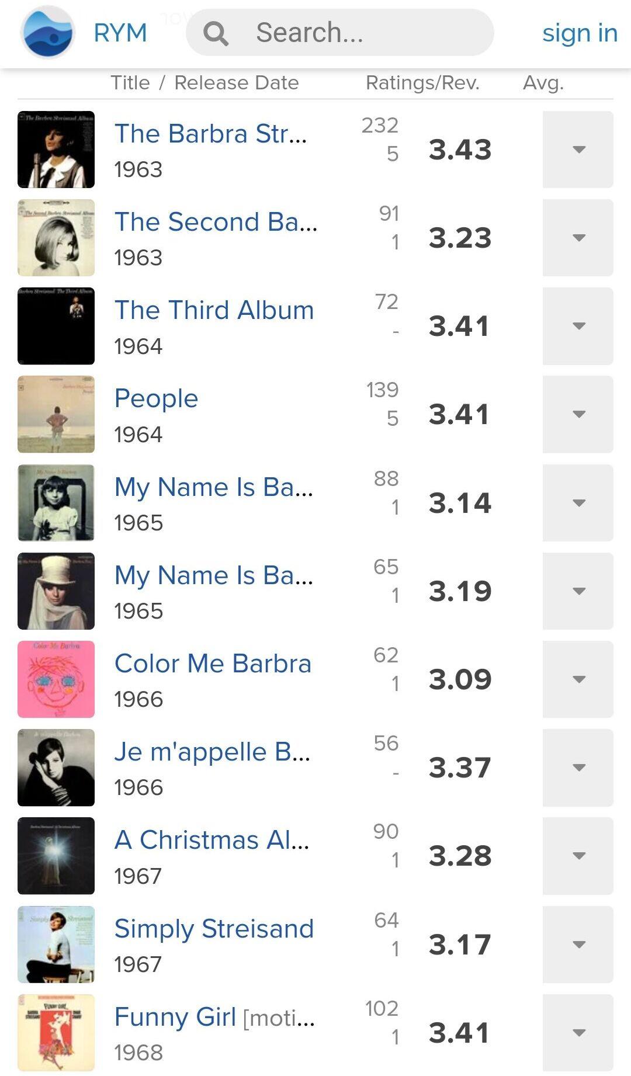Image resolution: width=631 pixels, height=1076 pixels.
Task: Open the Simply Streisand album cover
Action: [x=56, y=944]
